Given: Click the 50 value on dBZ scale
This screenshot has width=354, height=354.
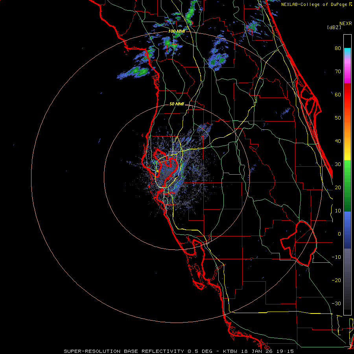Looking at the screenshot, I should (x=338, y=118).
